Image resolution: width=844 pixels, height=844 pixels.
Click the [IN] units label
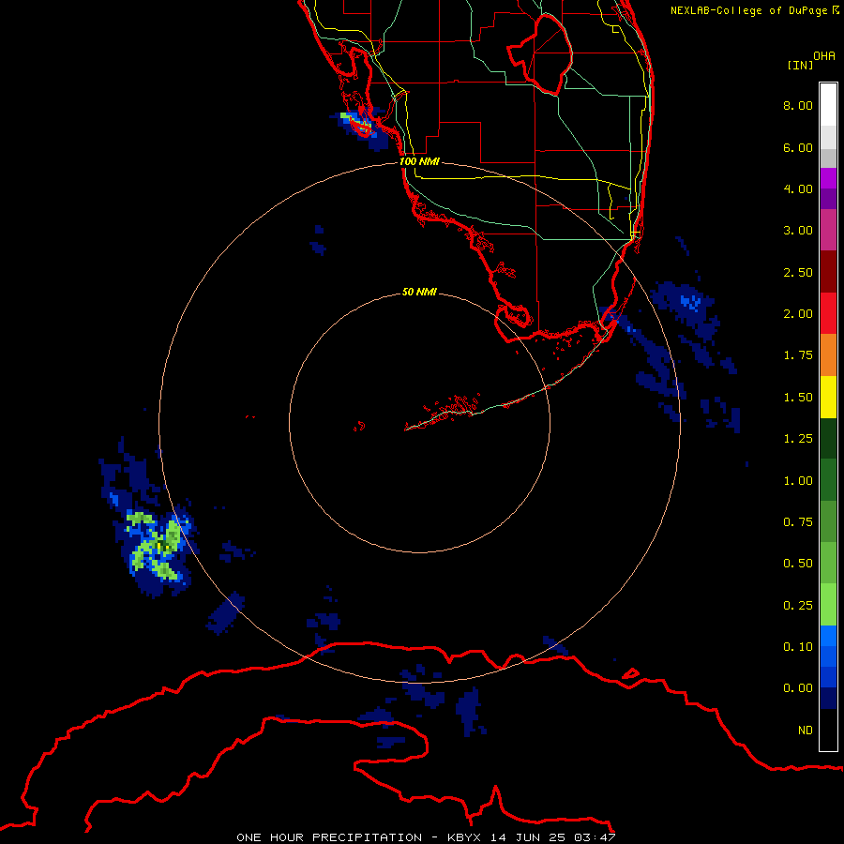tap(800, 65)
